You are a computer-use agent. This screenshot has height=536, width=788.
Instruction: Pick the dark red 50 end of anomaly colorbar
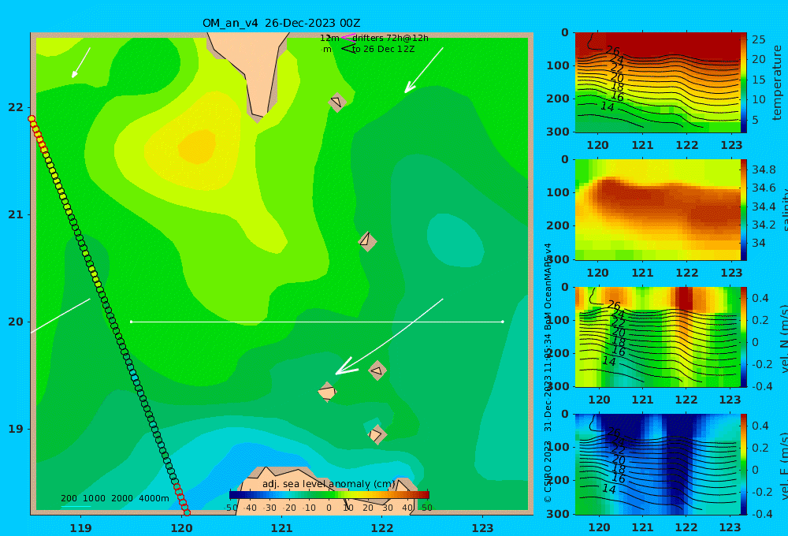pos(426,495)
